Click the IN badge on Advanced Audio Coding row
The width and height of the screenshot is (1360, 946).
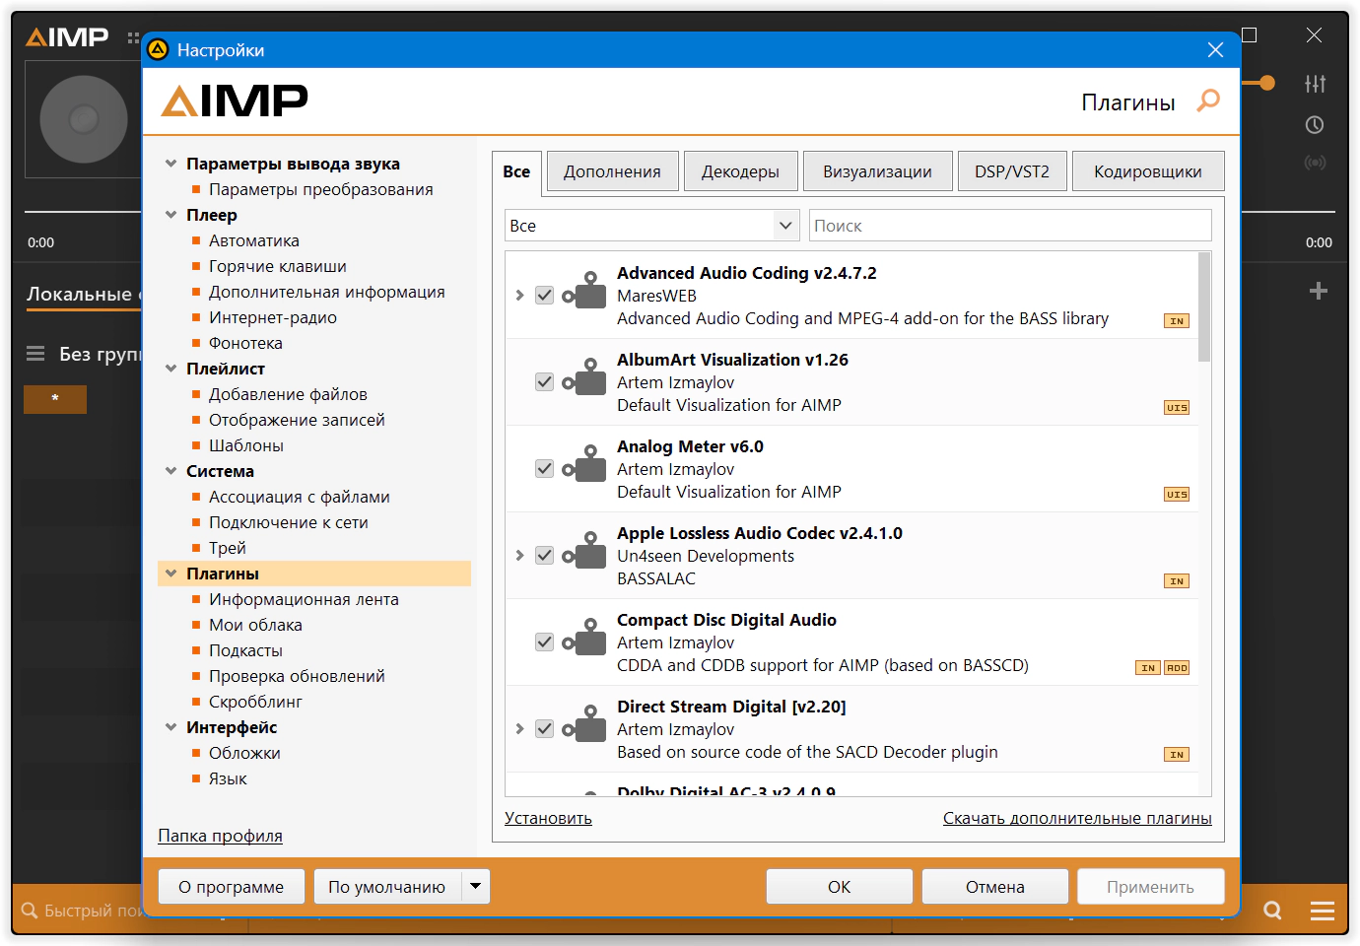pos(1177,321)
